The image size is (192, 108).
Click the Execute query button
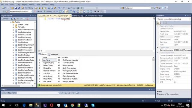coord(38,11)
